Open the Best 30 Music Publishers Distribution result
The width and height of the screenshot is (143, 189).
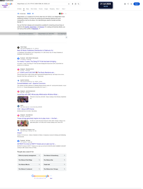pyautogui.click(x=35, y=50)
